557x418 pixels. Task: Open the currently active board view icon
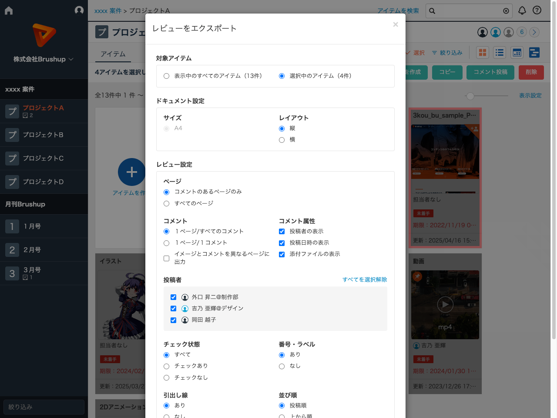[x=534, y=52]
